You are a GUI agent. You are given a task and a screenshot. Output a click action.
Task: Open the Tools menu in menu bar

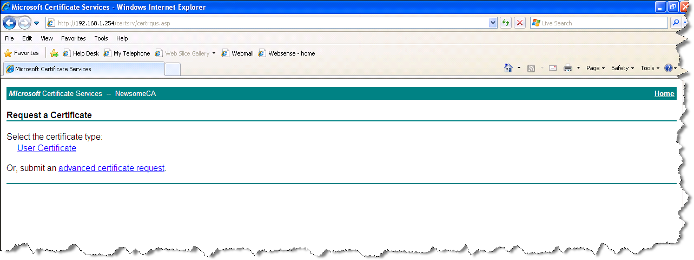[101, 38]
